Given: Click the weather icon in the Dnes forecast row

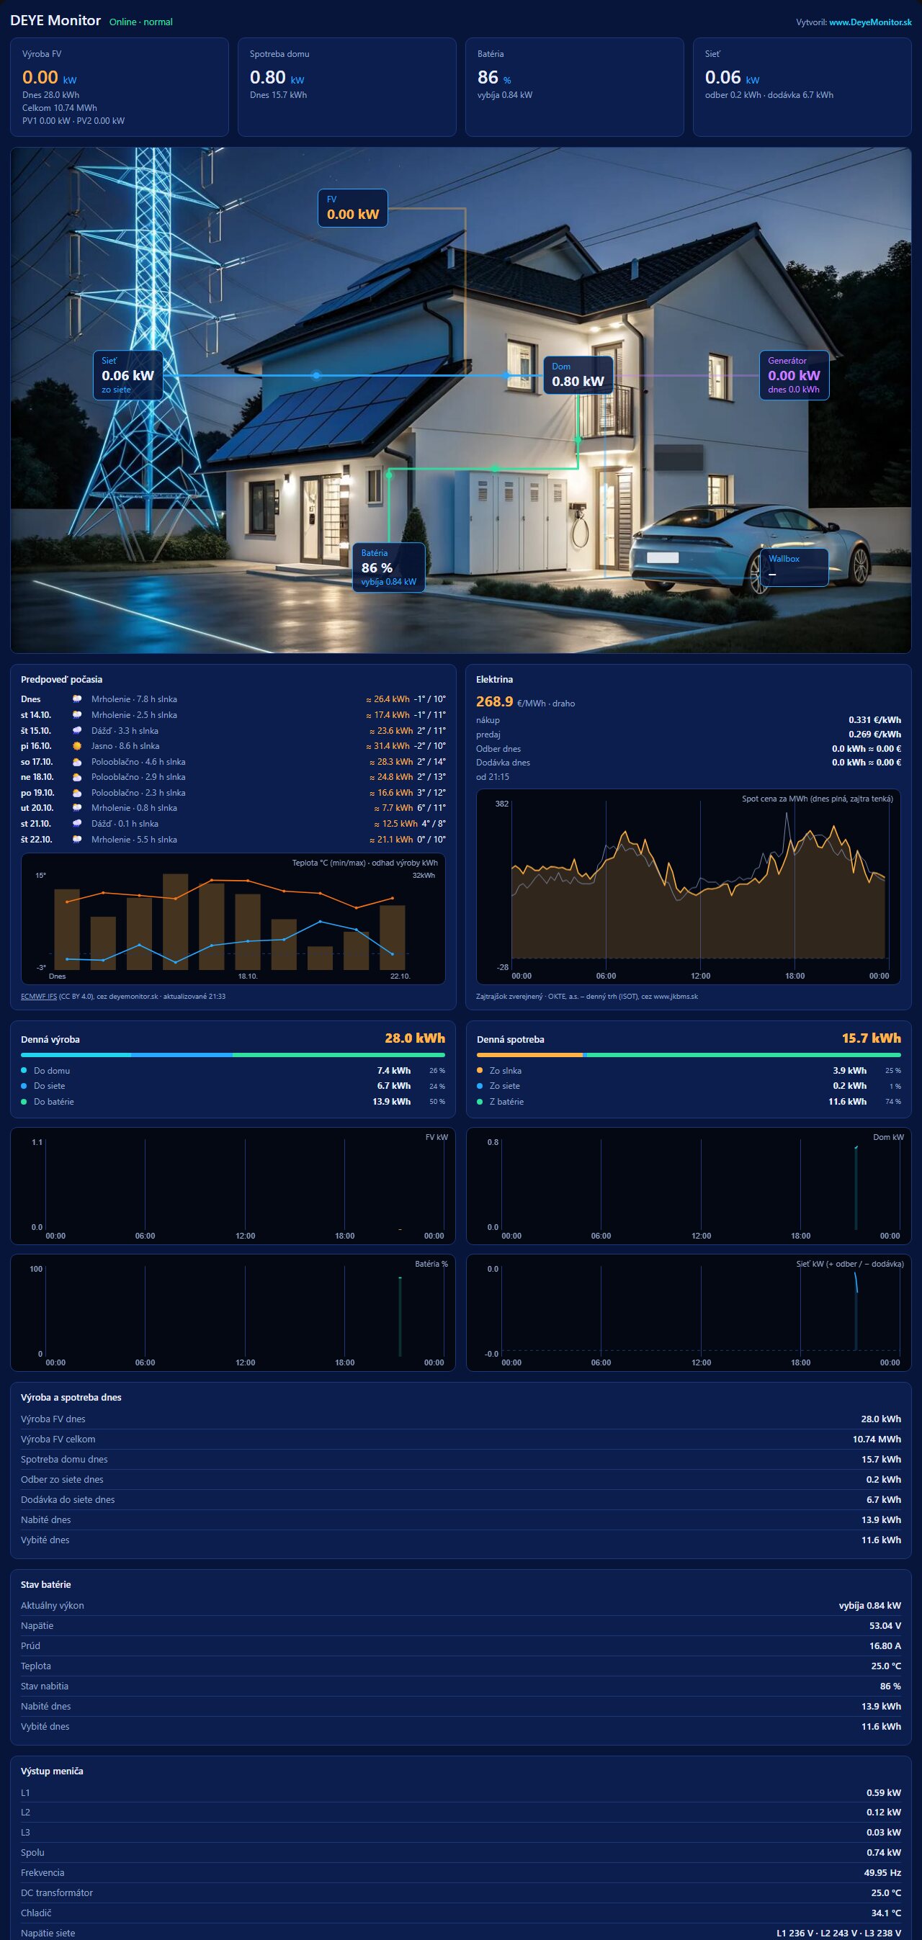Looking at the screenshot, I should (x=77, y=699).
